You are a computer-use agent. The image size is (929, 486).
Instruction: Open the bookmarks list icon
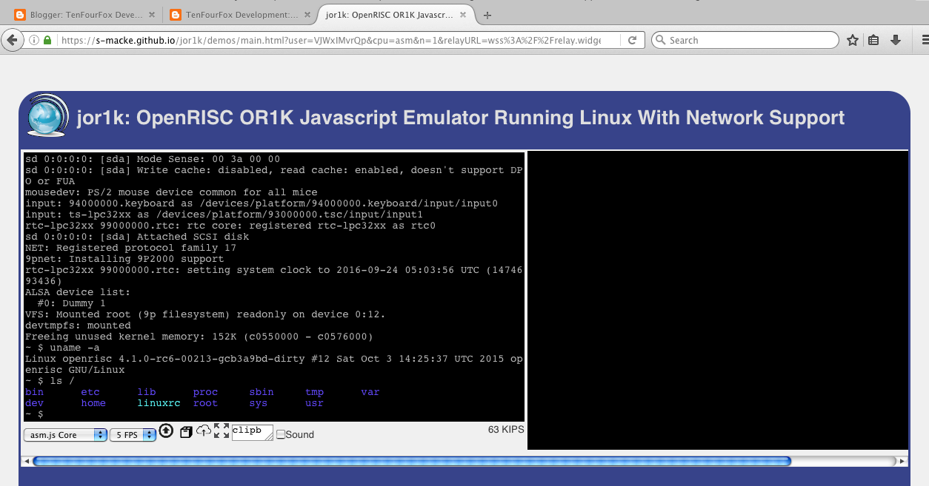pyautogui.click(x=873, y=41)
